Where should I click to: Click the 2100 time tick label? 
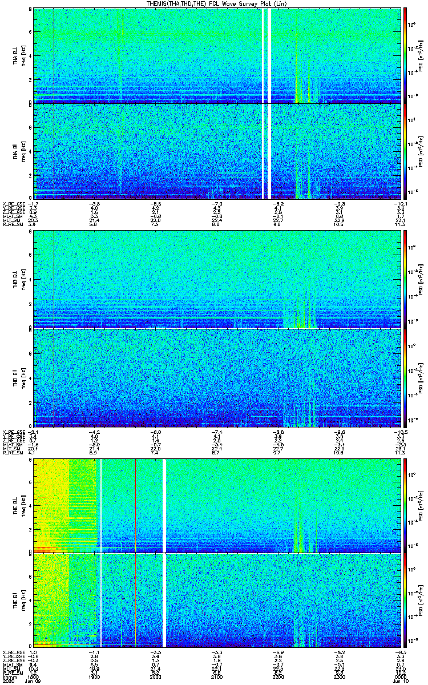point(217,676)
